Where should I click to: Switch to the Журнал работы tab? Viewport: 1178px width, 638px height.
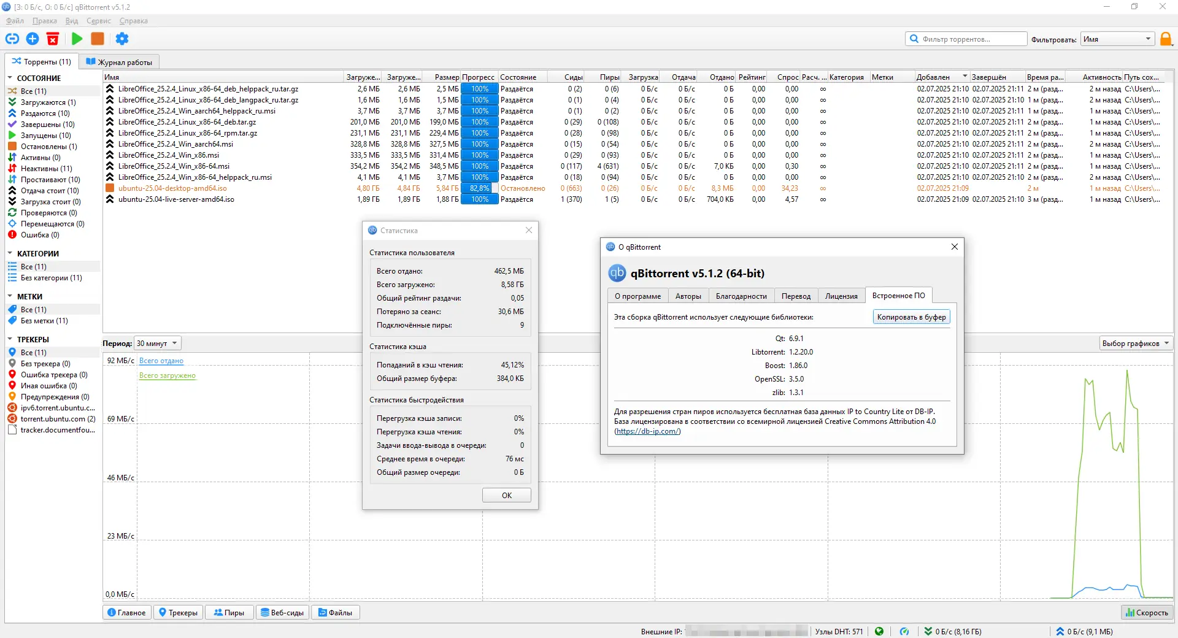coord(119,62)
